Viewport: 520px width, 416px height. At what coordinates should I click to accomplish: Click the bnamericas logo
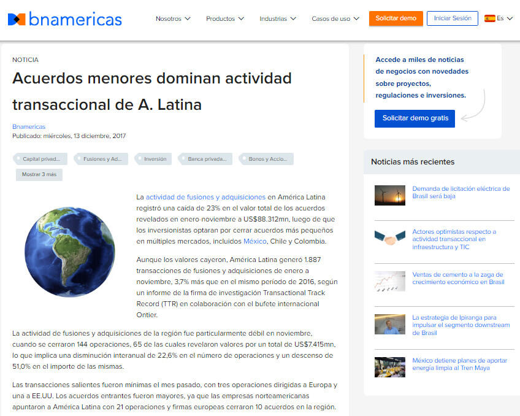pyautogui.click(x=64, y=19)
